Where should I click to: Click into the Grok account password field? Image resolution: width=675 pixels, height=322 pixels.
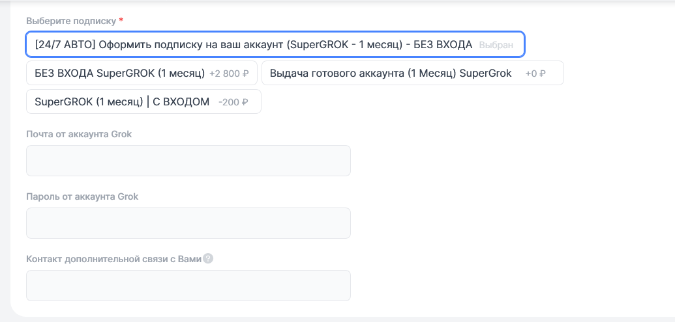tap(188, 223)
